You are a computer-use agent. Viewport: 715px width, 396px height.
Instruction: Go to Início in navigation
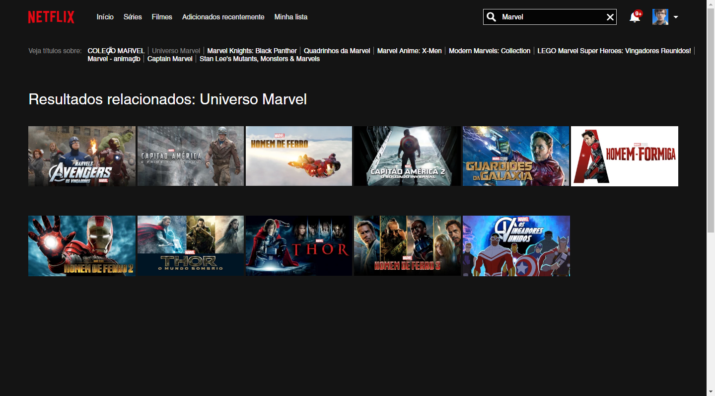tap(105, 17)
